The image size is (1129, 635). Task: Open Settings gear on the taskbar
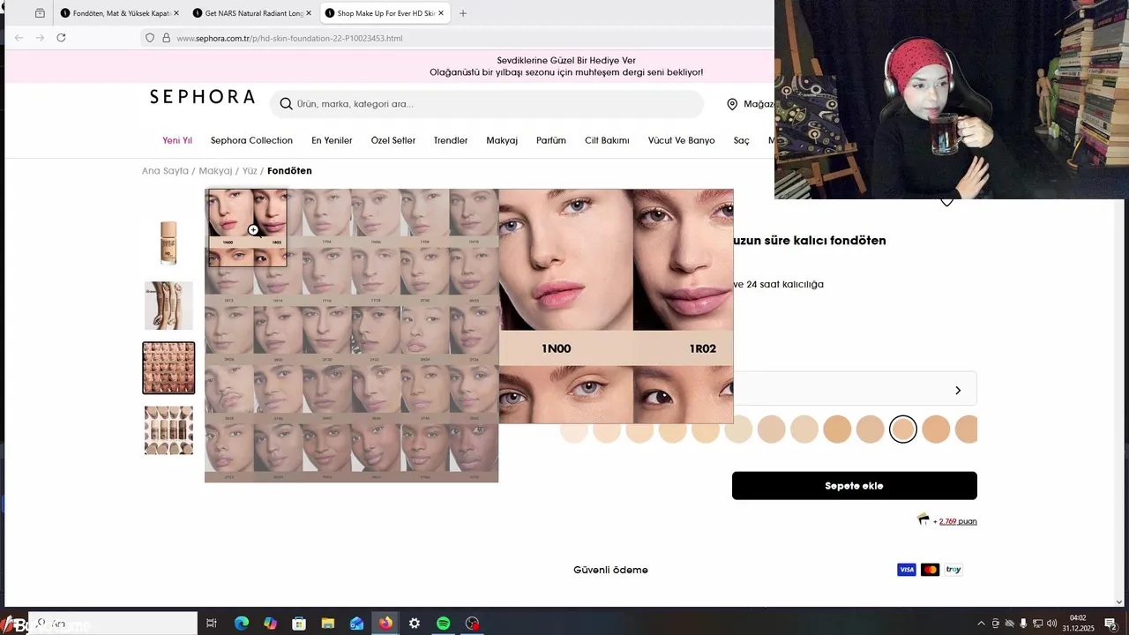pos(415,624)
